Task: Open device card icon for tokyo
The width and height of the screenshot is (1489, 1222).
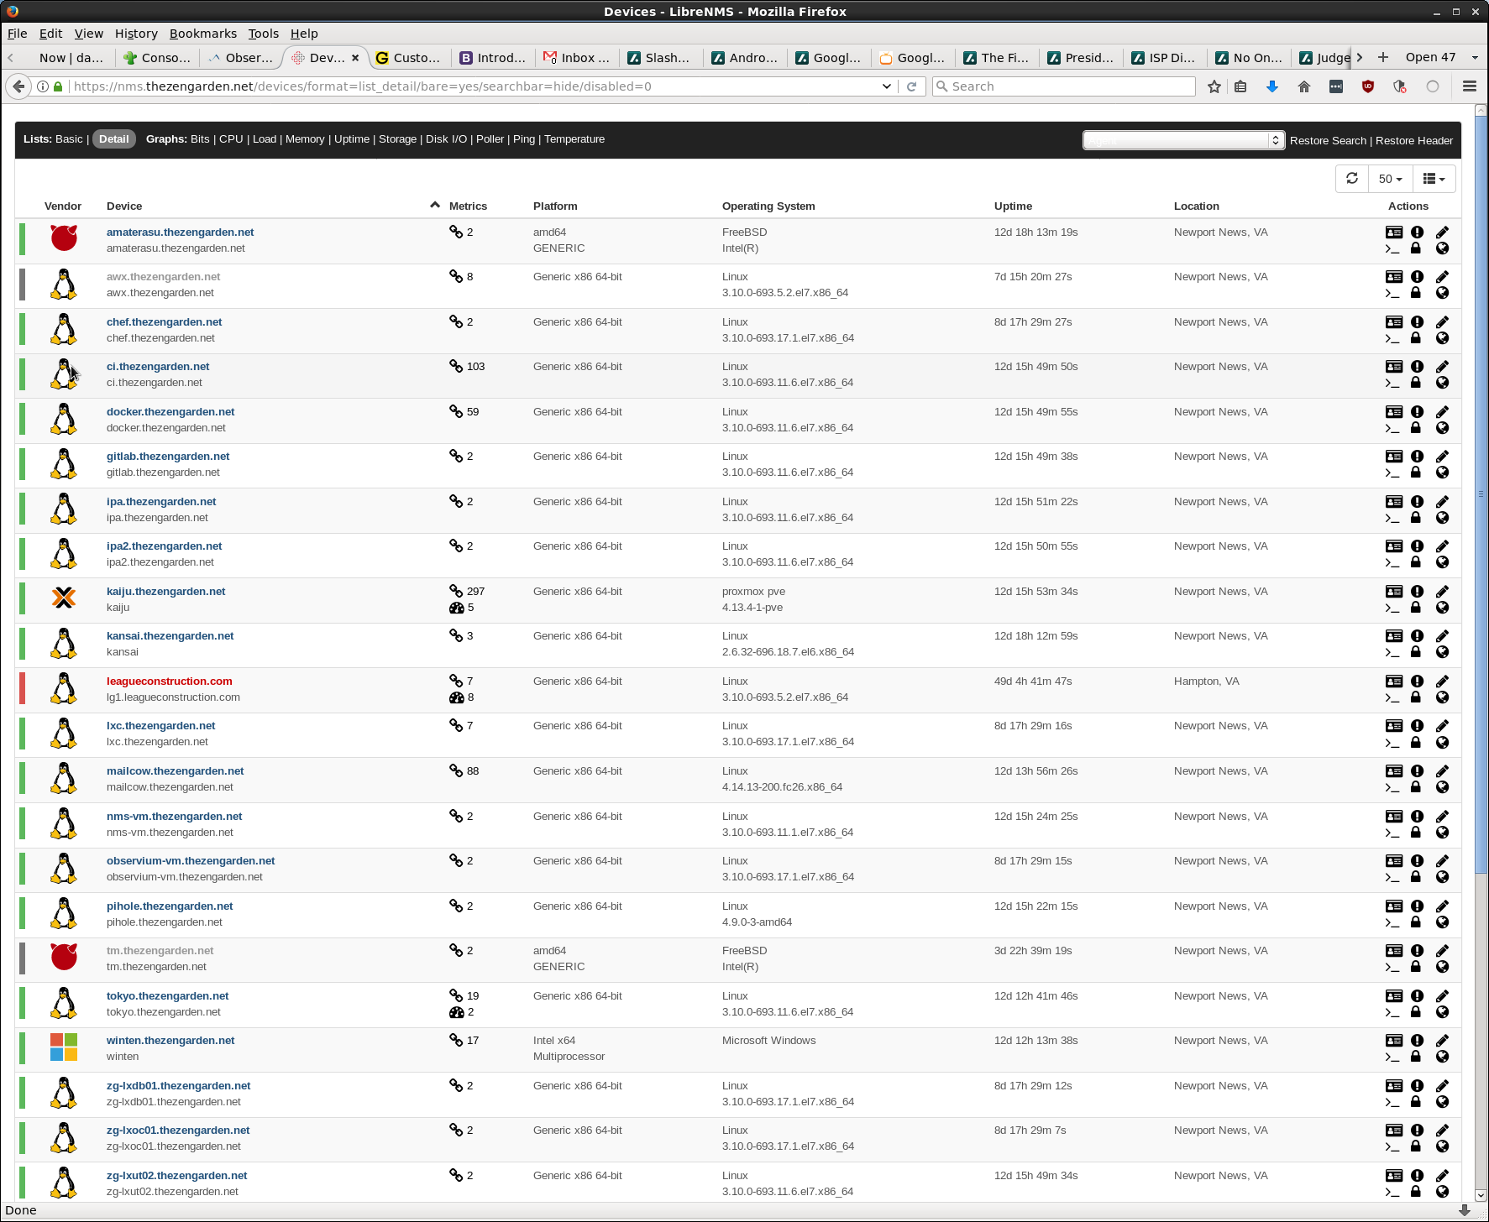Action: pyautogui.click(x=1394, y=995)
